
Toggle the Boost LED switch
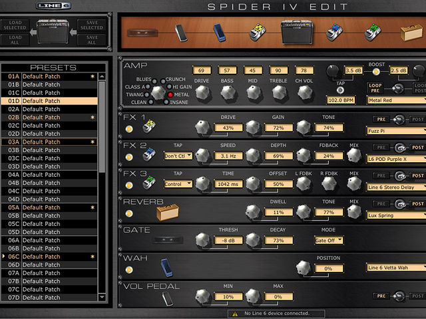(376, 72)
